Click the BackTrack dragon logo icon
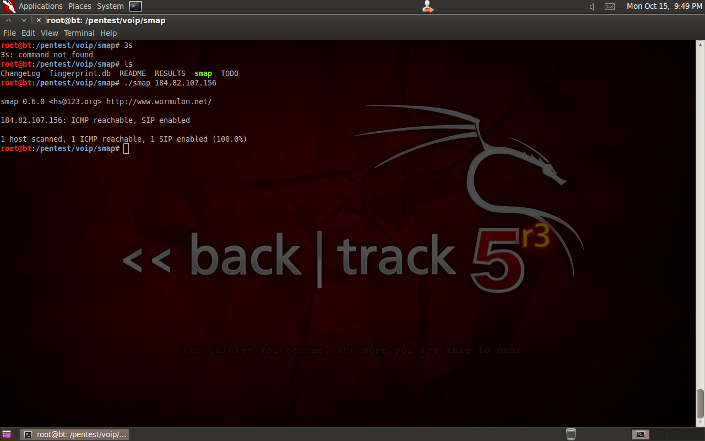This screenshot has height=441, width=705. tap(9, 7)
